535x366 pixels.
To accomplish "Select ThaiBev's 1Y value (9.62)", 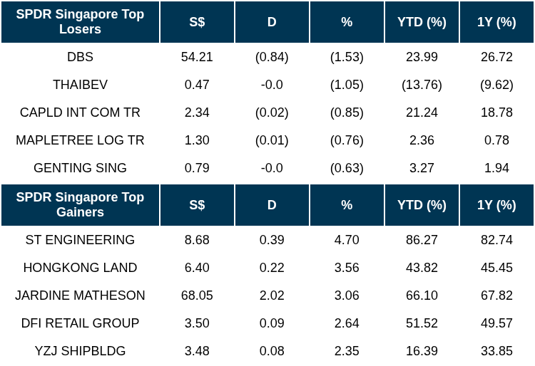I will pyautogui.click(x=496, y=85).
